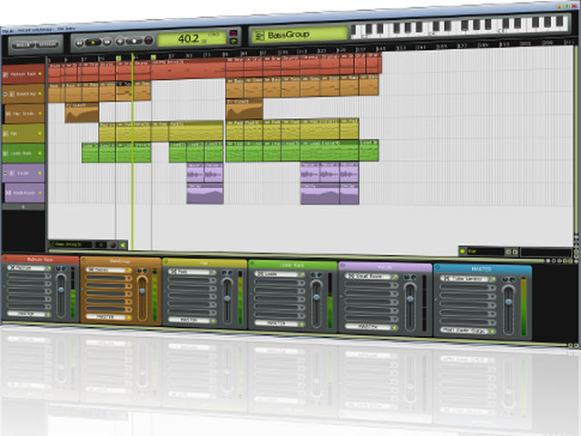
Task: Click the green round Bar snap button
Action: (462, 251)
